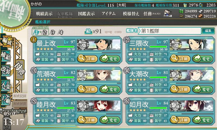
Task: Open the 補給 supply sidebar icon
Action: tap(6, 56)
